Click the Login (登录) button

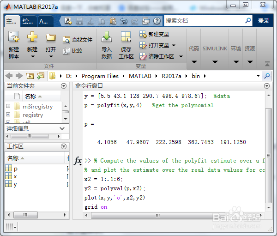[264, 21]
